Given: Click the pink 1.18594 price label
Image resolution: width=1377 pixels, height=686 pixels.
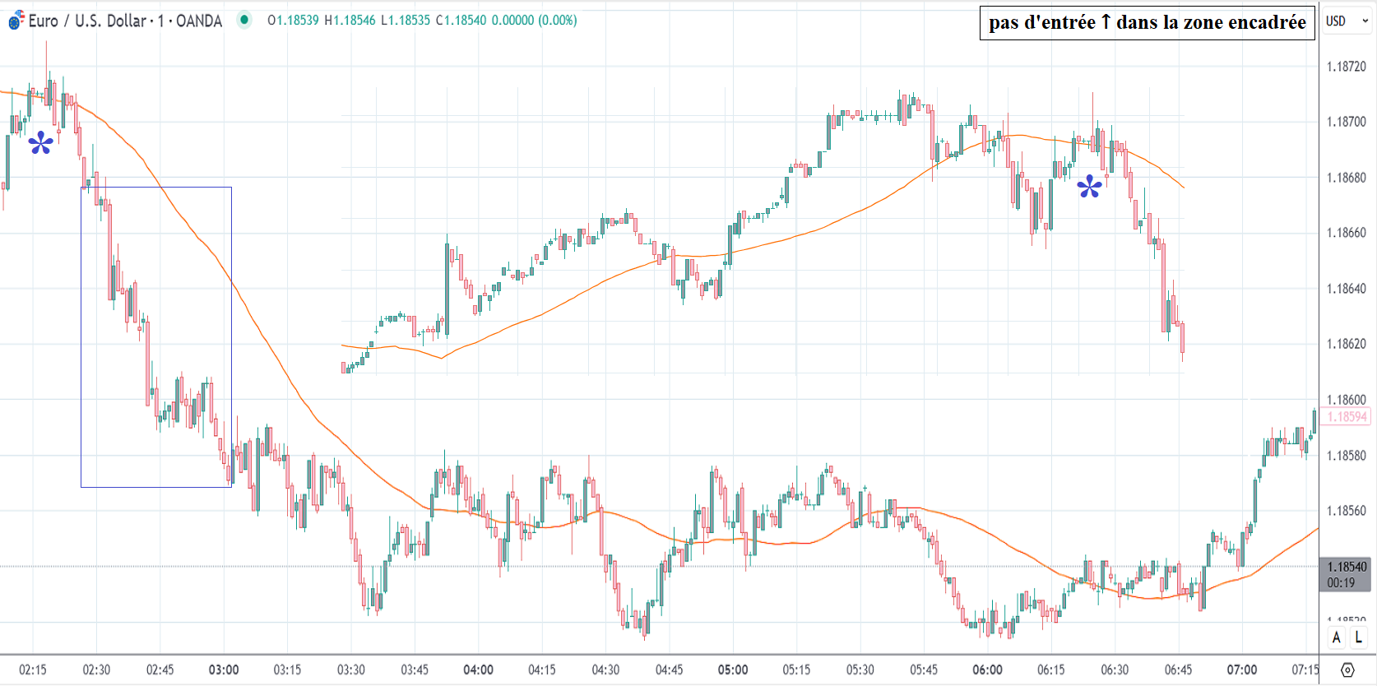Looking at the screenshot, I should [x=1347, y=416].
